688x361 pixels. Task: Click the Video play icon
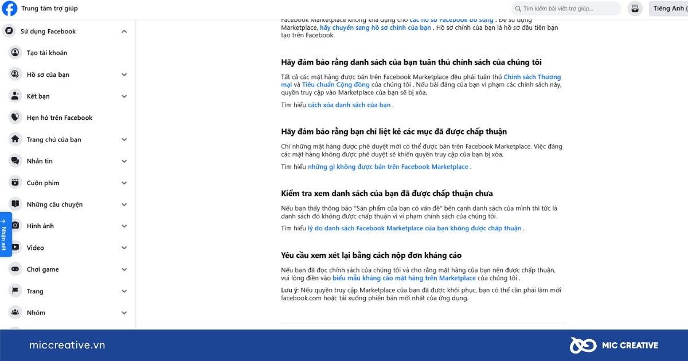pyautogui.click(x=15, y=248)
